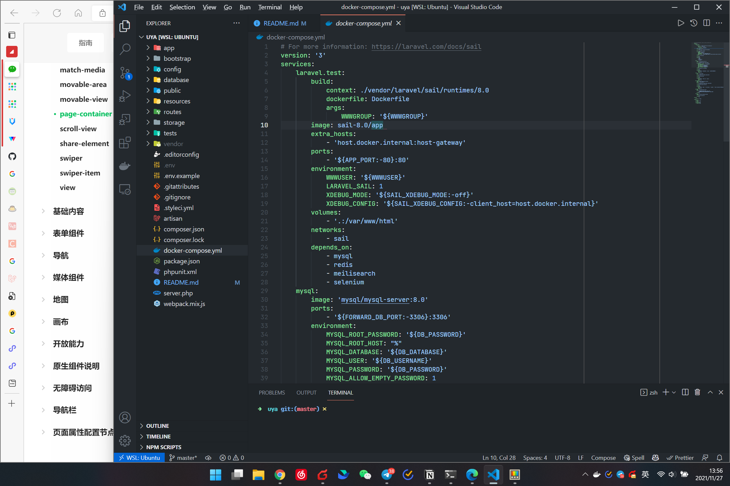
Task: Click Windows Start button
Action: point(216,475)
